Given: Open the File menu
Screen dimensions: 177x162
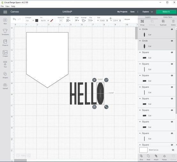Looking at the screenshot, I should 2,6.
